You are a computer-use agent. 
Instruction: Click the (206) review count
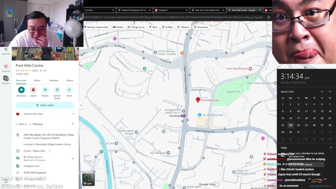click(35, 71)
